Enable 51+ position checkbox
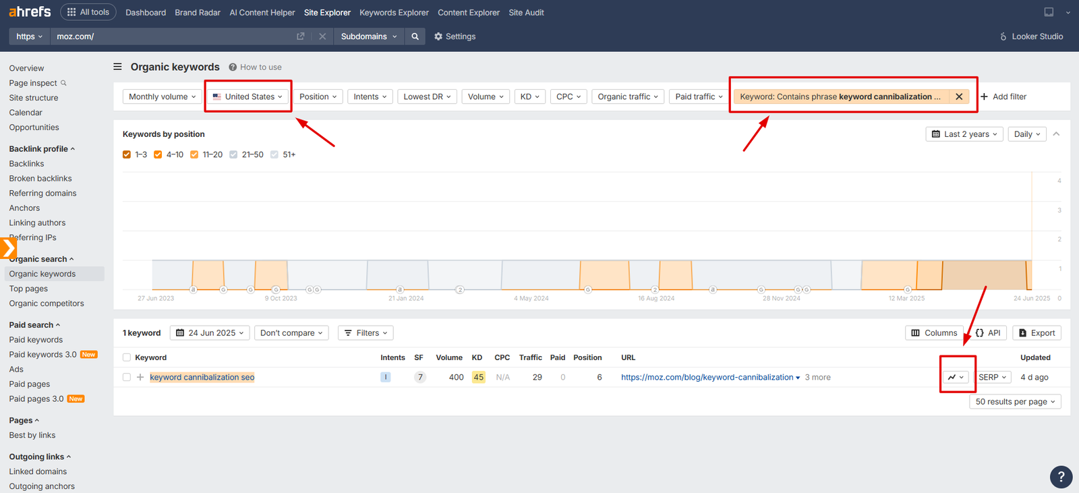 tap(274, 154)
